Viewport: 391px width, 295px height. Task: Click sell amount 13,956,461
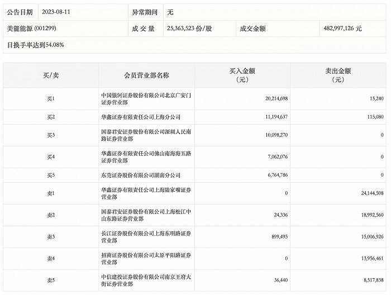point(373,259)
